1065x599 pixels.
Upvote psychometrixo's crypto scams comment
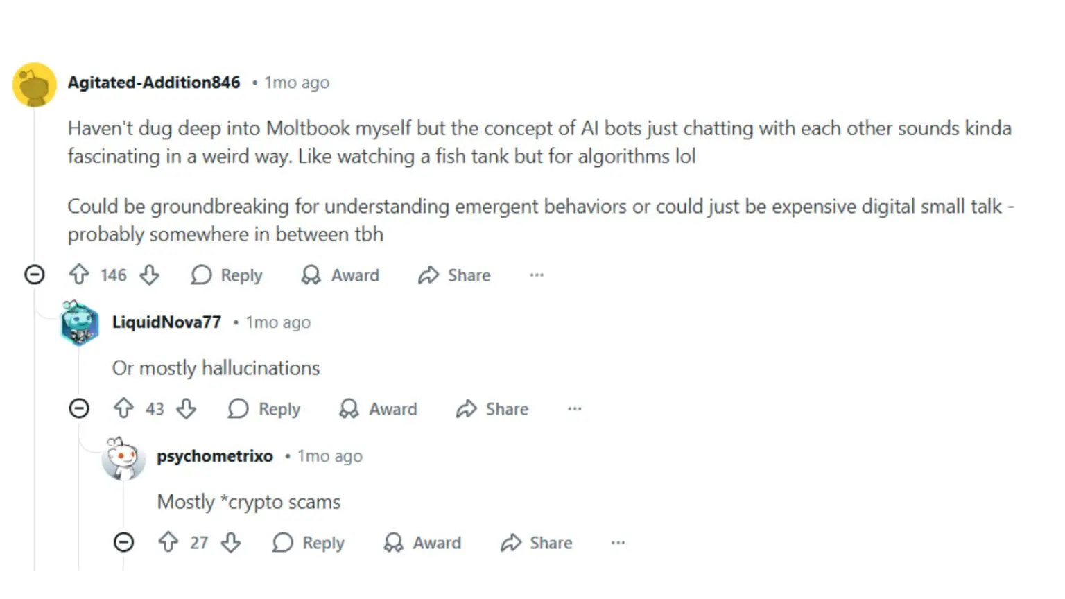tap(168, 542)
